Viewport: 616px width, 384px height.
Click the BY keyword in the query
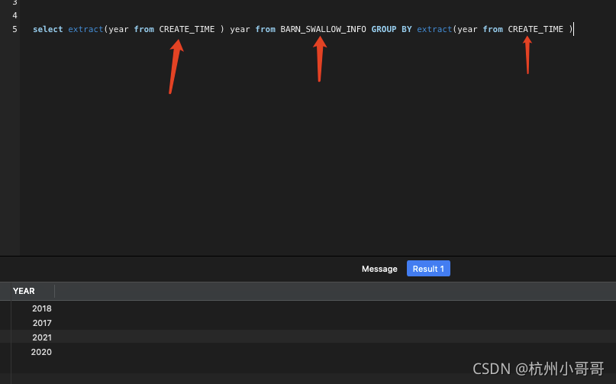coord(407,29)
